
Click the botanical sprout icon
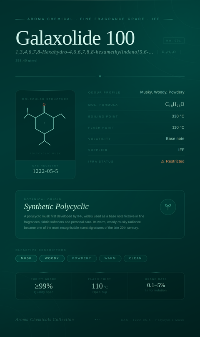tap(168, 207)
